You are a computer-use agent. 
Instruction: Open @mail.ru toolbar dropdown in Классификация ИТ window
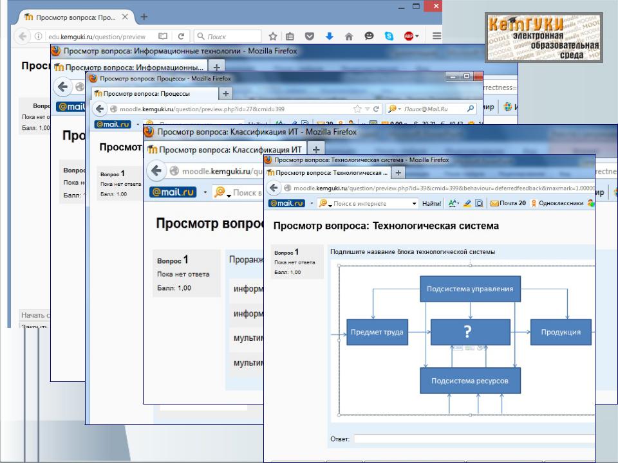205,192
